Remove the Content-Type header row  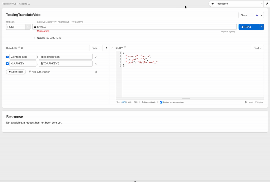click(x=96, y=57)
